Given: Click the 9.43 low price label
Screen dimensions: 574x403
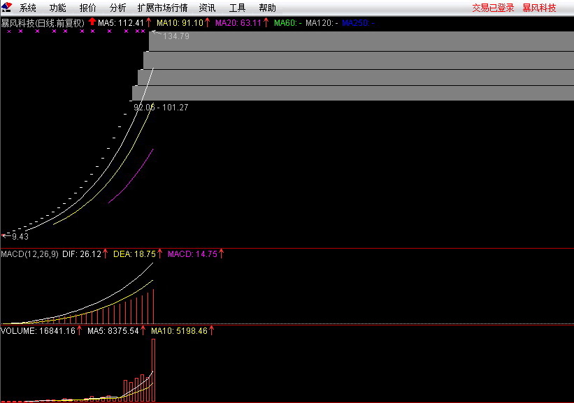Looking at the screenshot, I should click(20, 237).
